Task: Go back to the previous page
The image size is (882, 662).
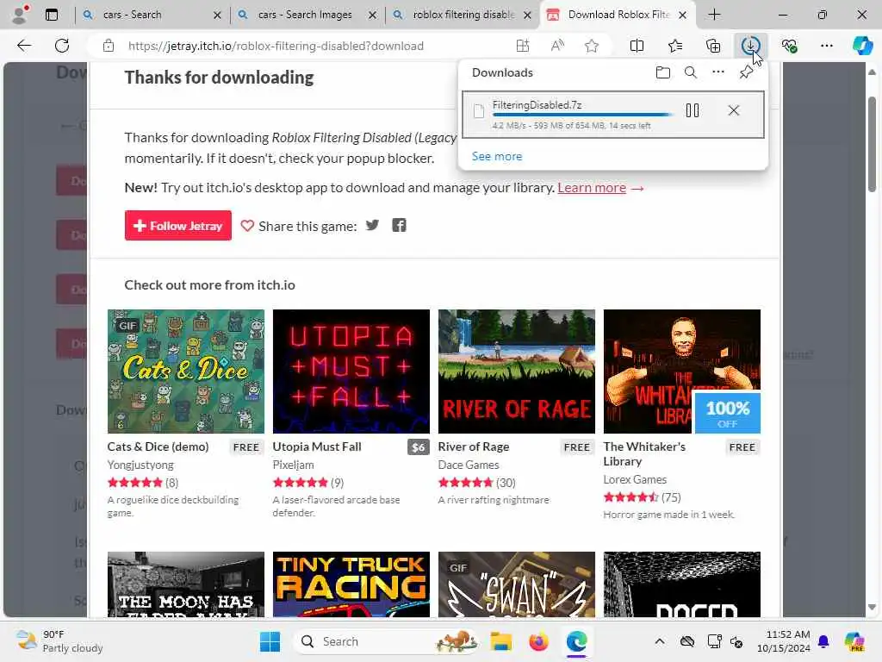Action: [24, 46]
